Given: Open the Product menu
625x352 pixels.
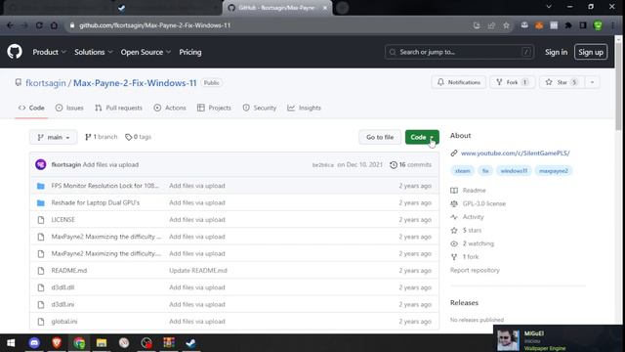Looking at the screenshot, I should tap(49, 52).
